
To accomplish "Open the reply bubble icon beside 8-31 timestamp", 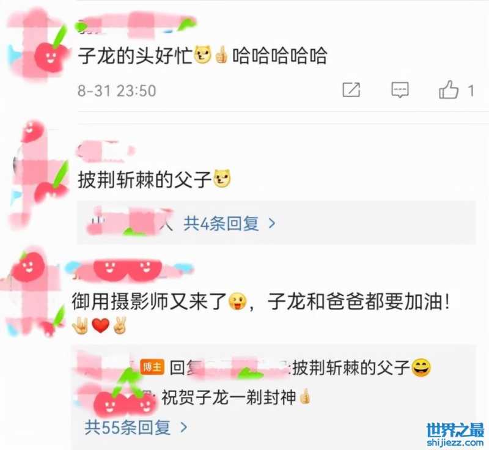I will (x=400, y=90).
